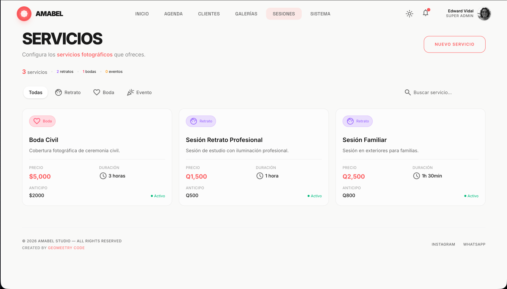Click the magnifier icon in the search bar
Screen dimensions: 507x289
tap(408, 92)
